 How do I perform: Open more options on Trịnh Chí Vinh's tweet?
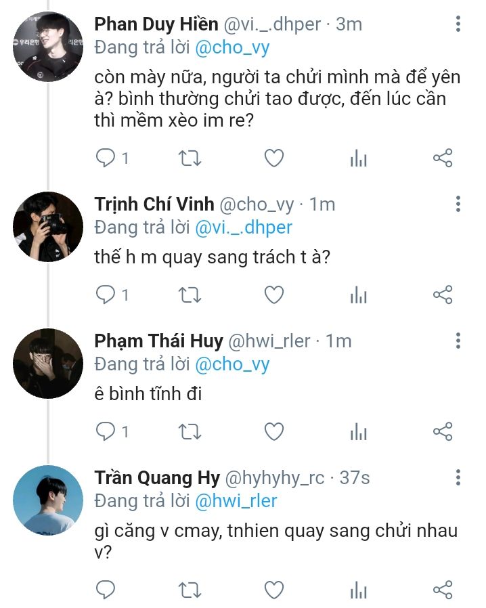458,204
